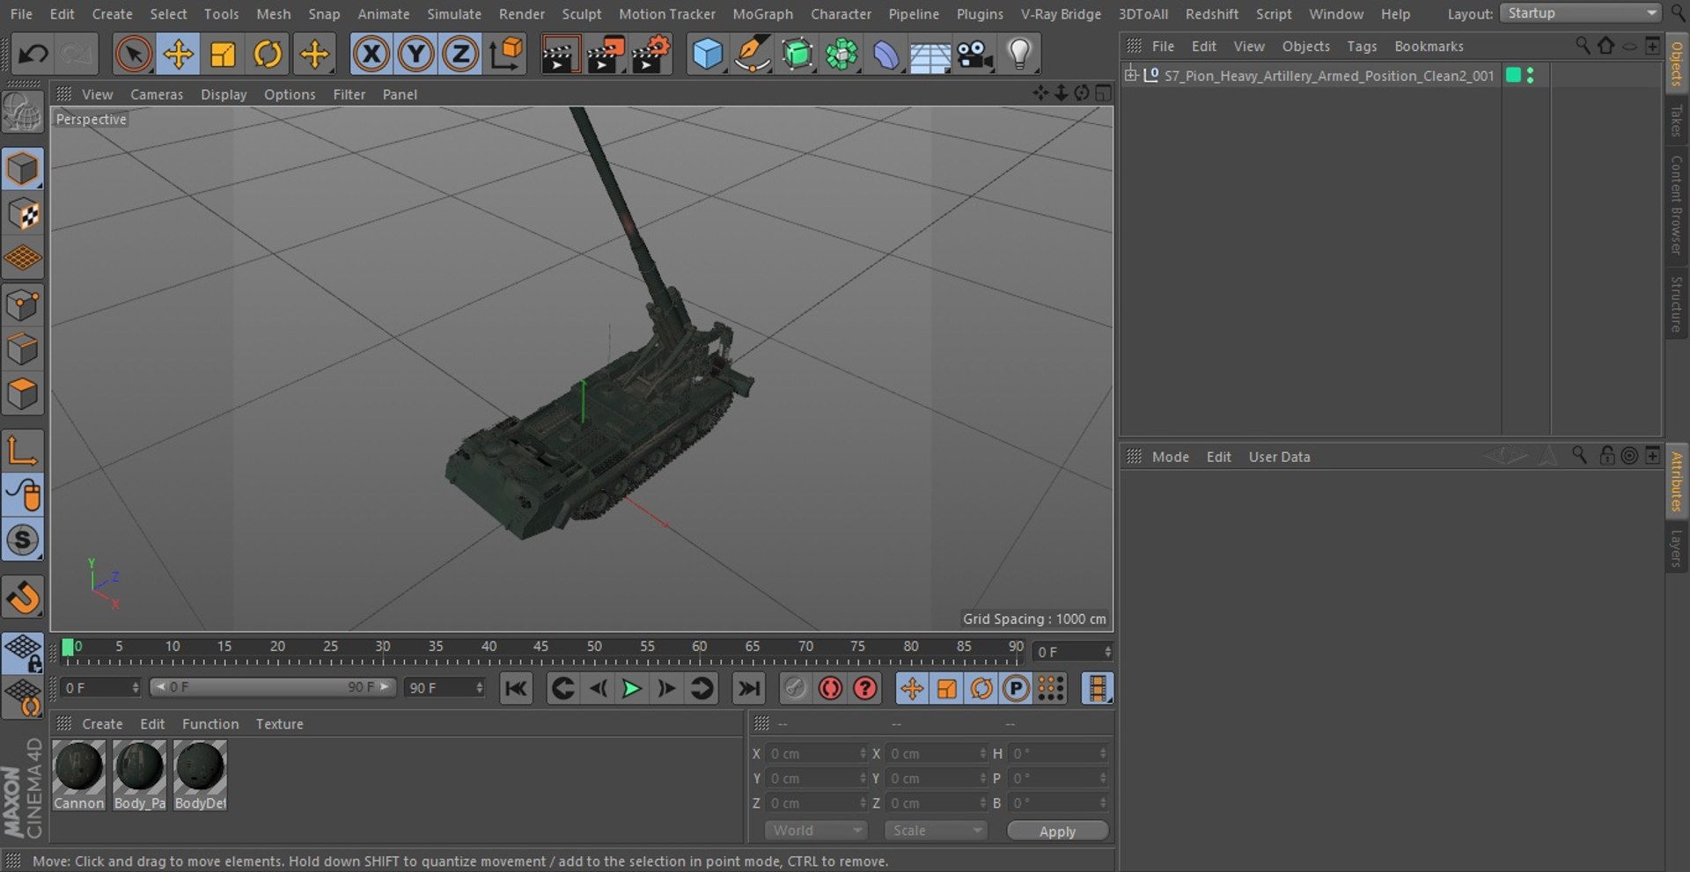Enable Polygons mode
The width and height of the screenshot is (1690, 872).
pos(23,394)
